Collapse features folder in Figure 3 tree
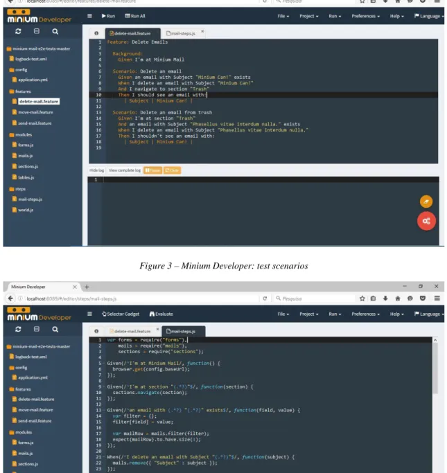 [23, 91]
